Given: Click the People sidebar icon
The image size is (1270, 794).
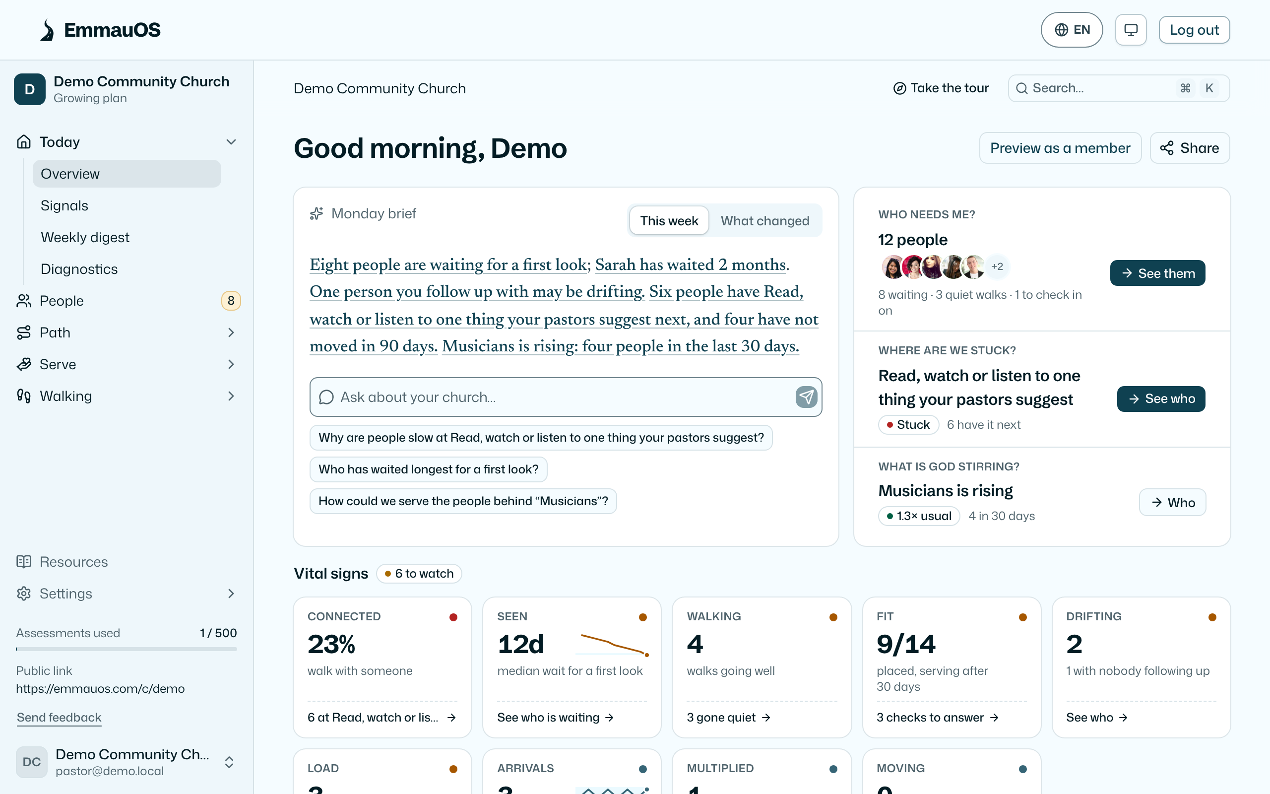Looking at the screenshot, I should click(24, 301).
